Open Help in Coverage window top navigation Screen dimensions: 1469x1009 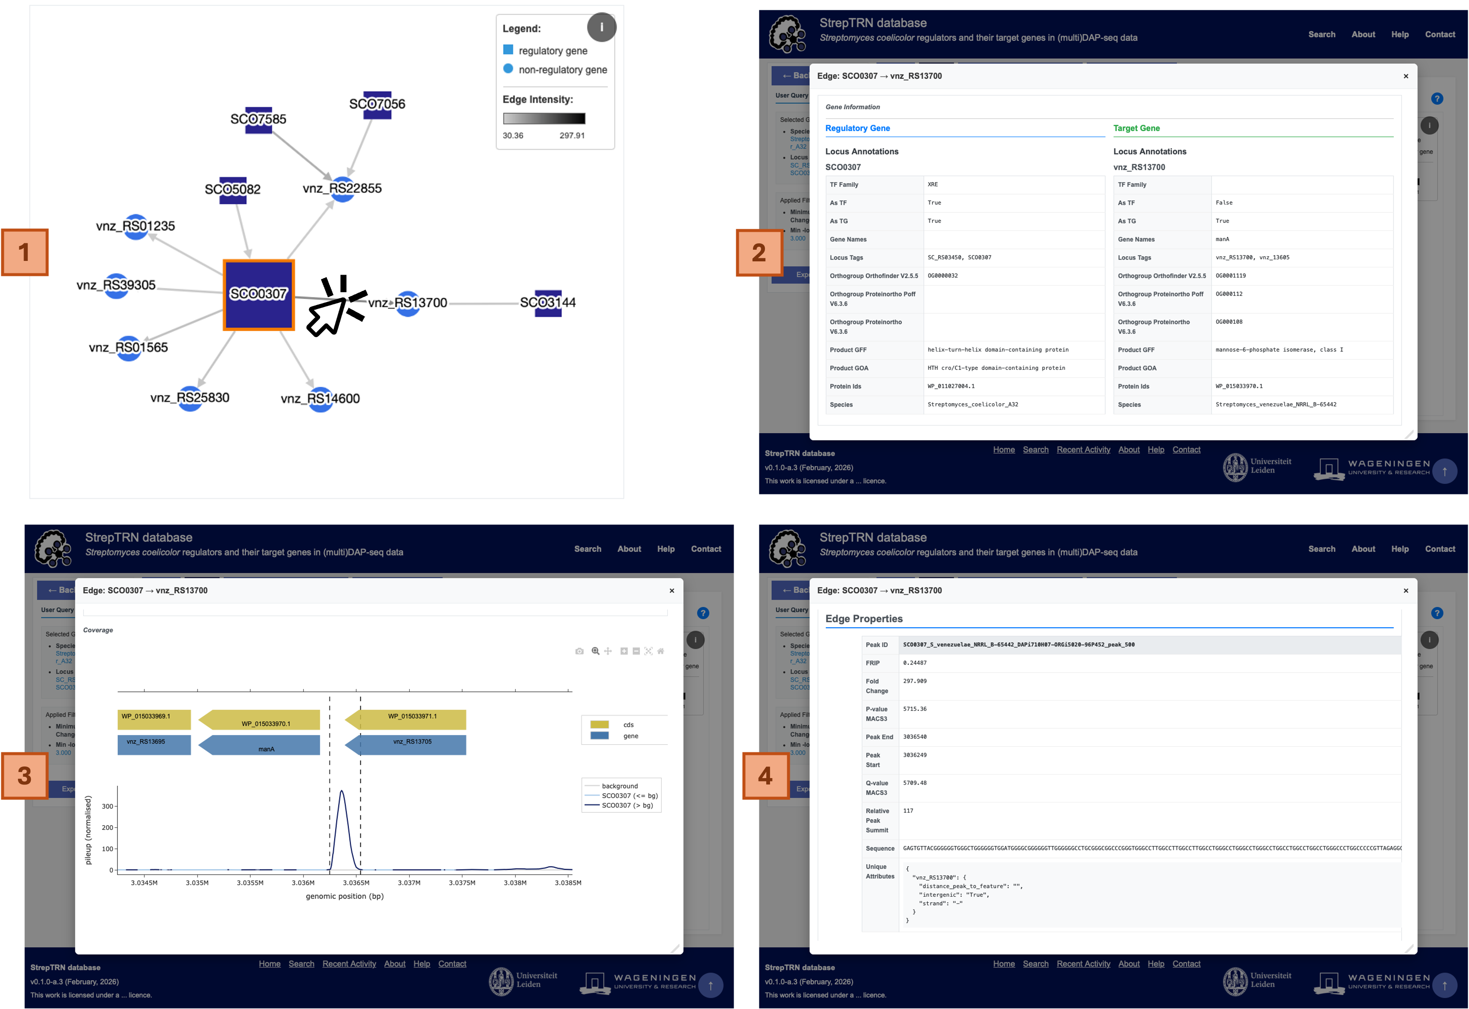[x=666, y=549]
